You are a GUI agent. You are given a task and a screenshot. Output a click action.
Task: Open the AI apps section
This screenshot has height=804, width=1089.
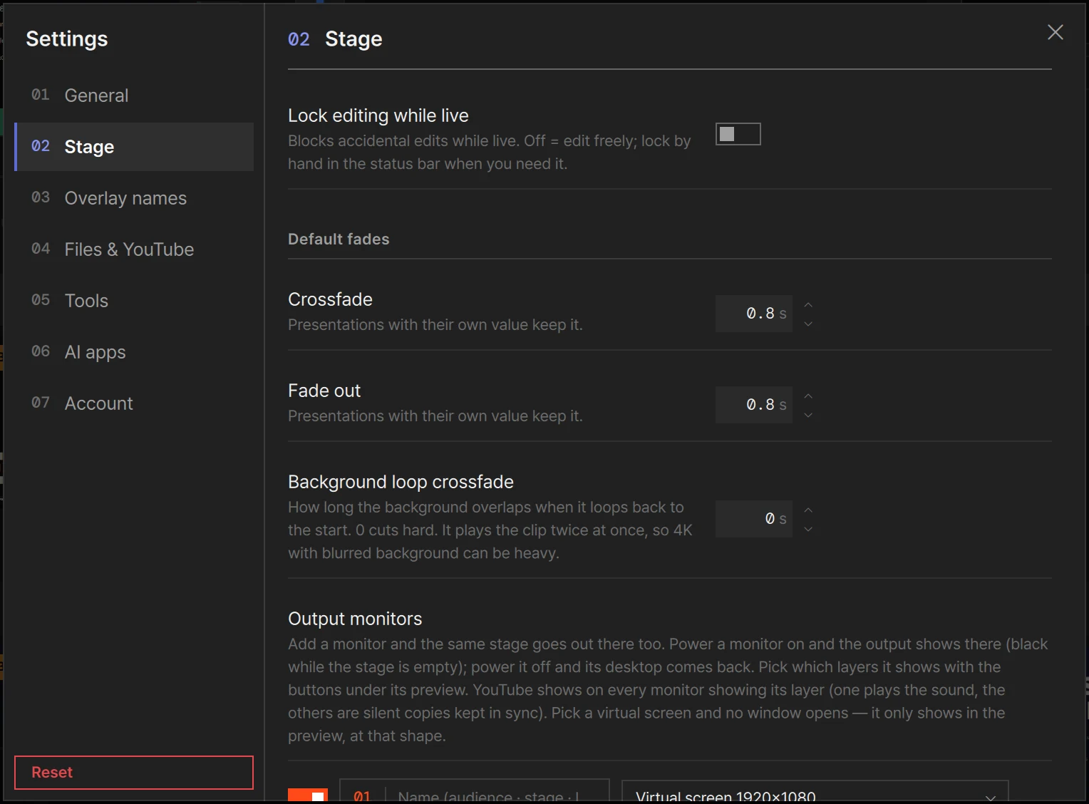[x=134, y=352]
